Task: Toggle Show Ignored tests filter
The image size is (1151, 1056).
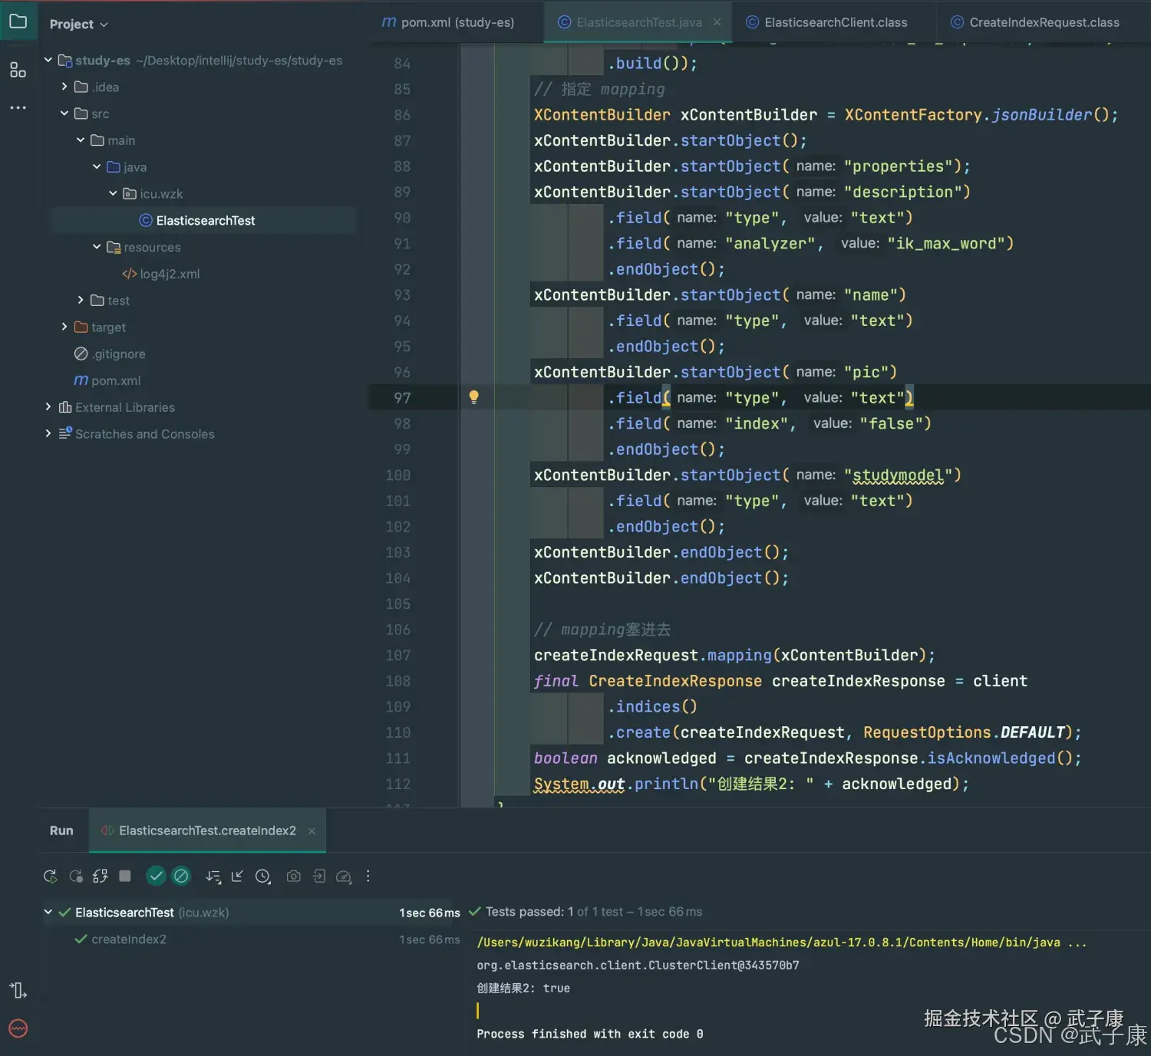Action: point(181,876)
